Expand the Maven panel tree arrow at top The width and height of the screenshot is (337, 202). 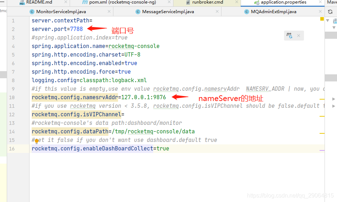pos(327,21)
